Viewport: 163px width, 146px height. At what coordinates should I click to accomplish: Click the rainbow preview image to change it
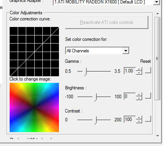tap(34, 107)
